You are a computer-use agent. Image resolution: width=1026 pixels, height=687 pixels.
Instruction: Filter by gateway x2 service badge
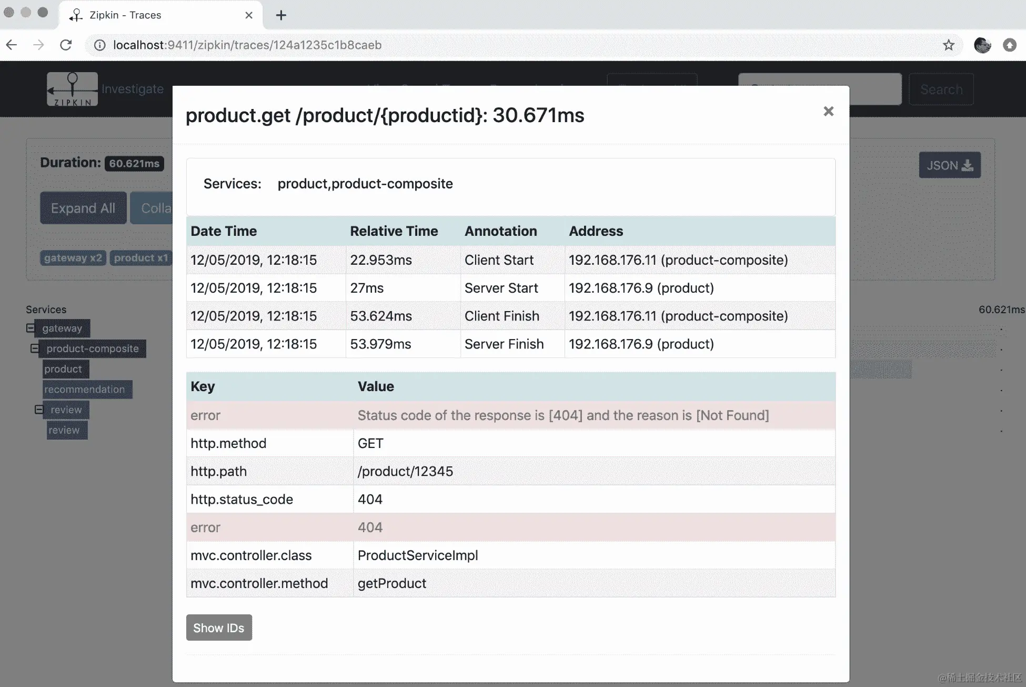(x=73, y=258)
